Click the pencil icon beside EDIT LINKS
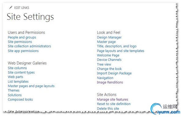Viewport: 182px width, 117px height. pyautogui.click(x=11, y=8)
